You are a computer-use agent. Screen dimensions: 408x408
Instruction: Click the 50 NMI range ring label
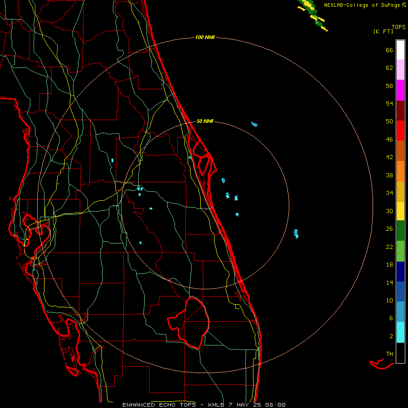coord(205,121)
